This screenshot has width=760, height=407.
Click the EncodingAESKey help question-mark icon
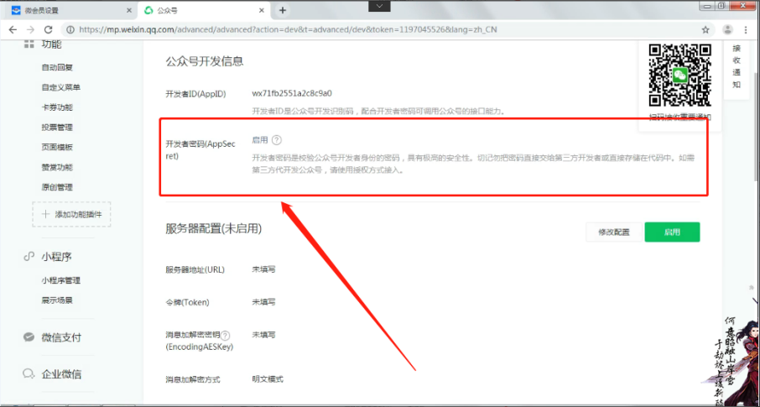tap(225, 335)
